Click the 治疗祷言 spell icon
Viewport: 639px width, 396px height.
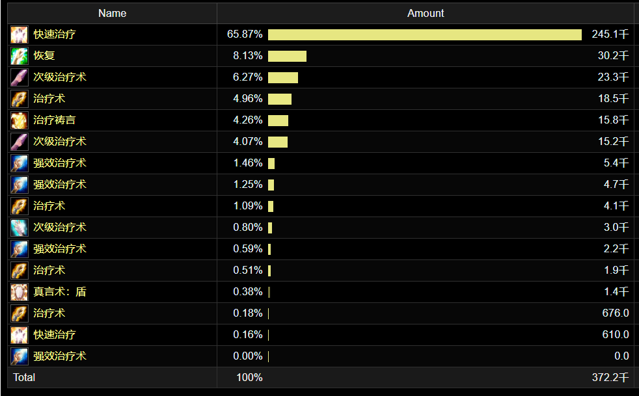coord(20,120)
